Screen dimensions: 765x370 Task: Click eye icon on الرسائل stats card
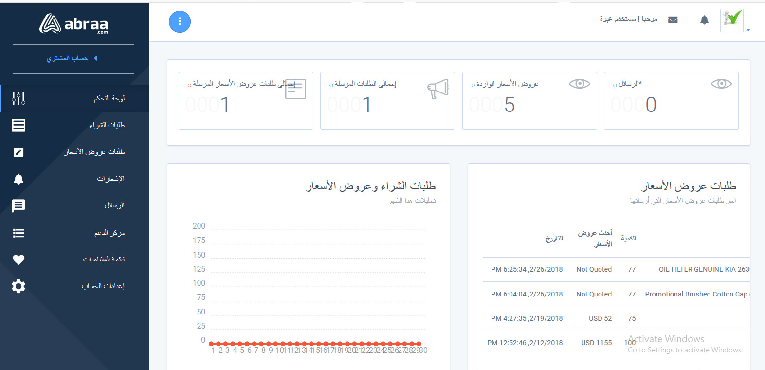coord(721,84)
